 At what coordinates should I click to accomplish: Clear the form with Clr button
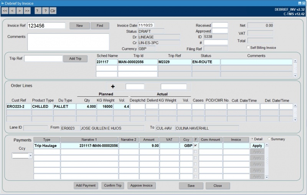[x=53, y=11]
